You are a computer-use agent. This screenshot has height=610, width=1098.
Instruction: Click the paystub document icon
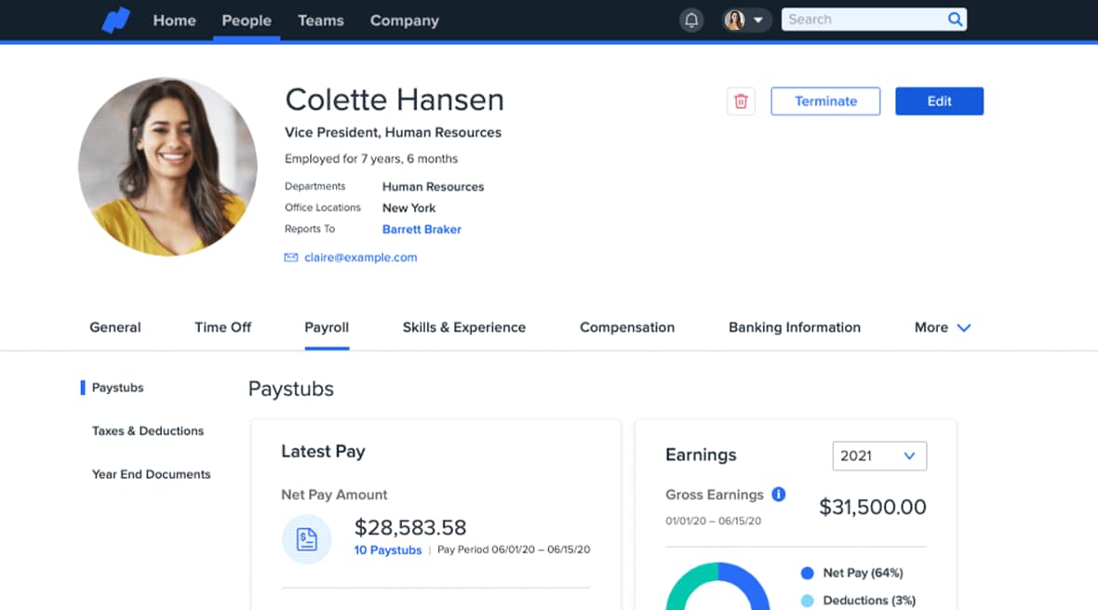pyautogui.click(x=307, y=539)
